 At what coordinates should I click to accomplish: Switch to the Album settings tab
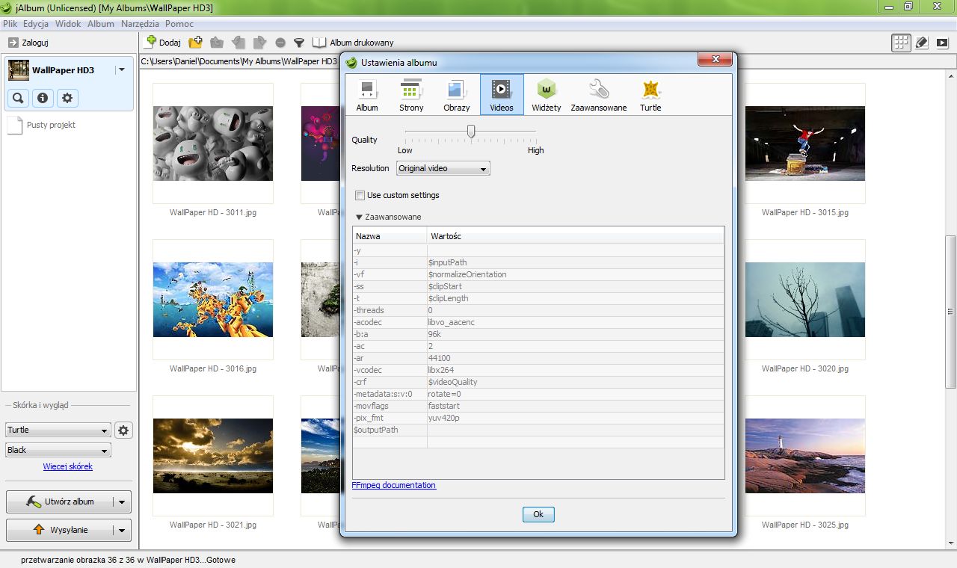click(367, 95)
